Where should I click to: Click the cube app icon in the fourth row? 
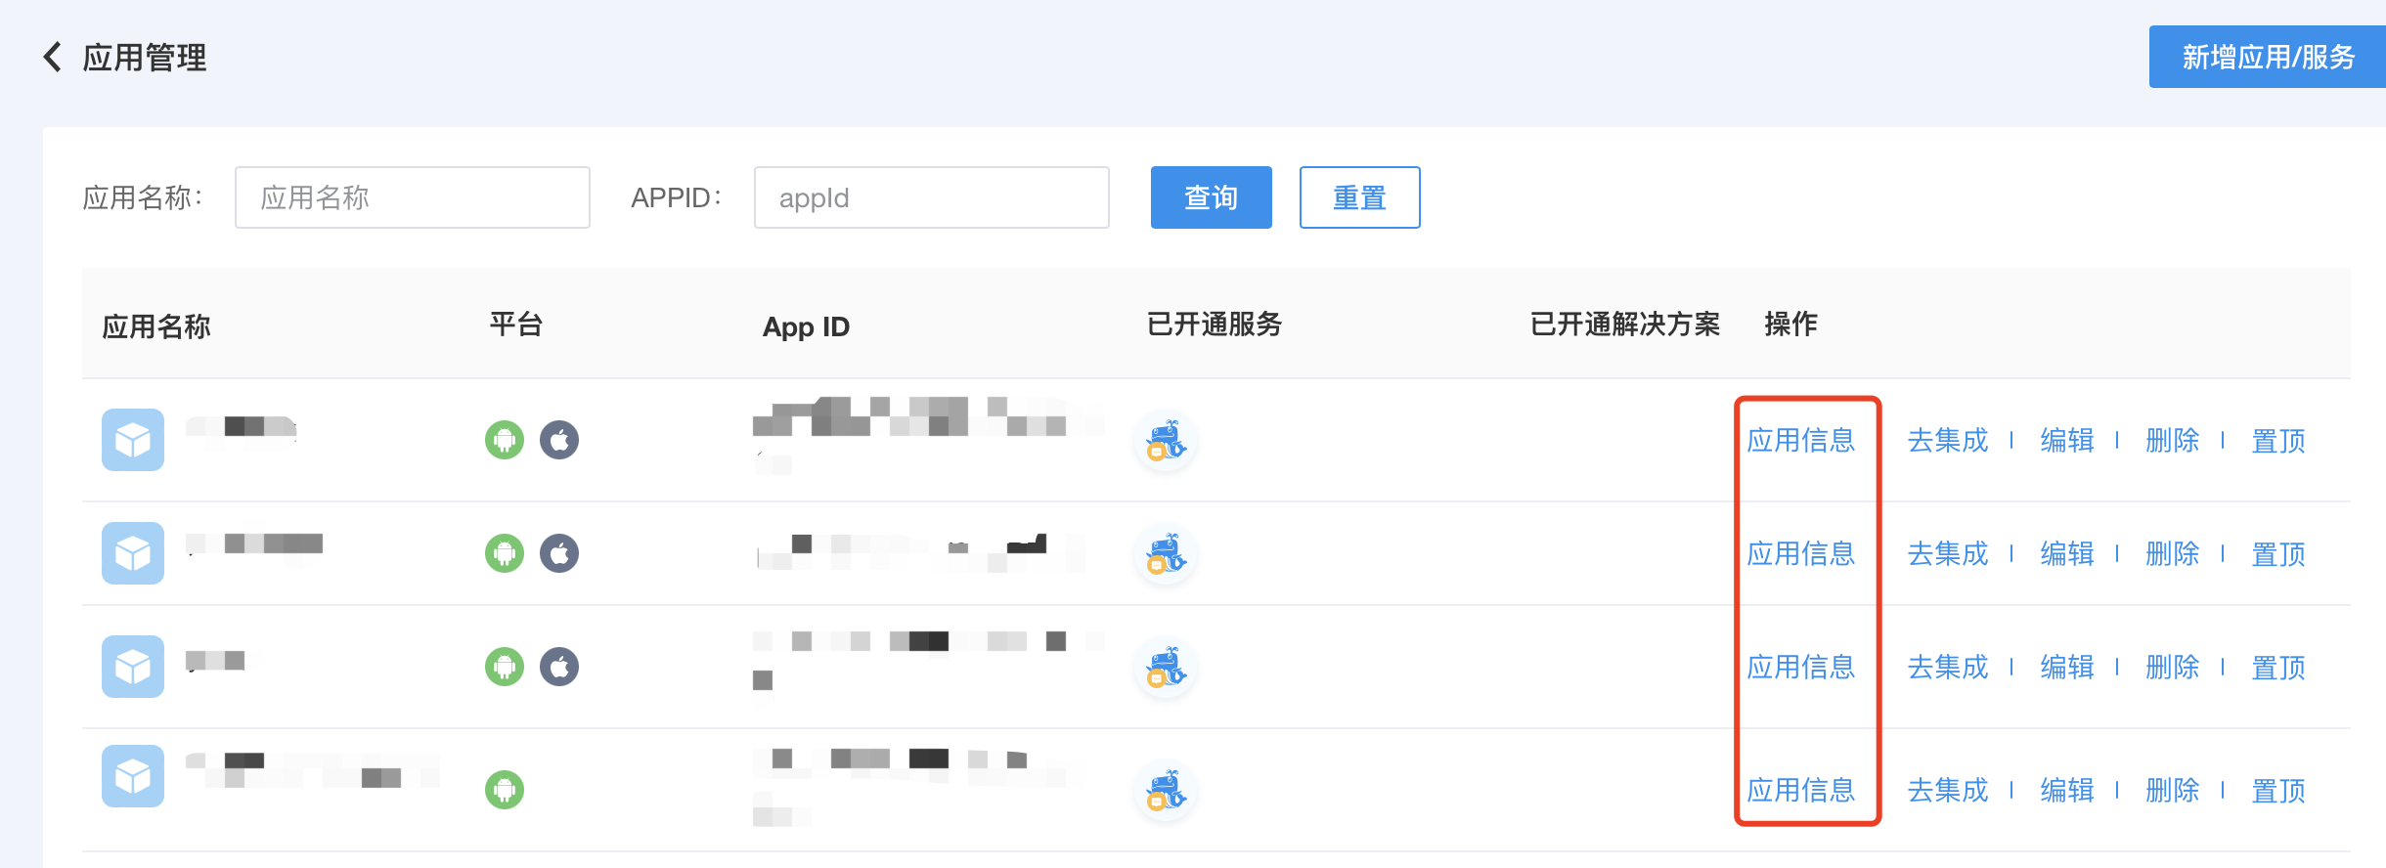[x=133, y=776]
